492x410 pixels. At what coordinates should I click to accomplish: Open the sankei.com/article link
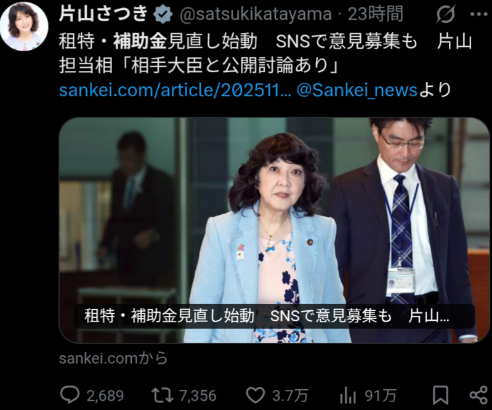pyautogui.click(x=175, y=90)
